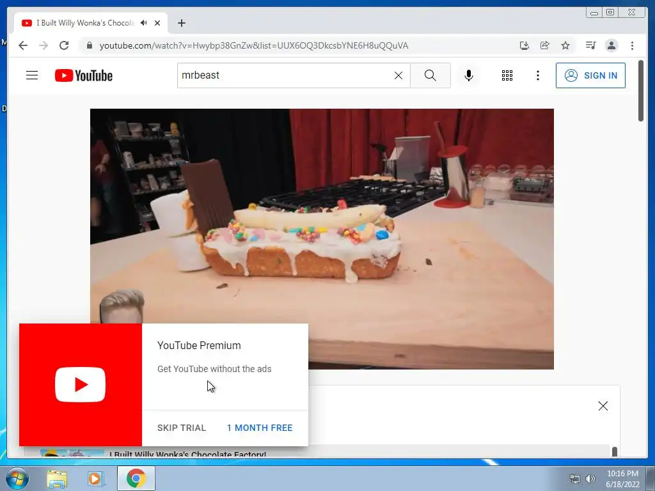Open a new Chrome tab
Screen dimensions: 655x491
(181, 23)
